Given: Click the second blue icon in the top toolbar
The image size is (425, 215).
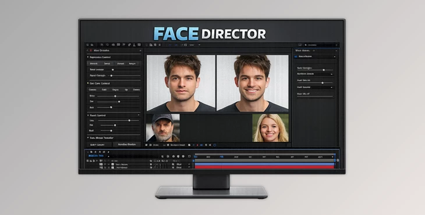Looking at the screenshot, I should [x=176, y=45].
